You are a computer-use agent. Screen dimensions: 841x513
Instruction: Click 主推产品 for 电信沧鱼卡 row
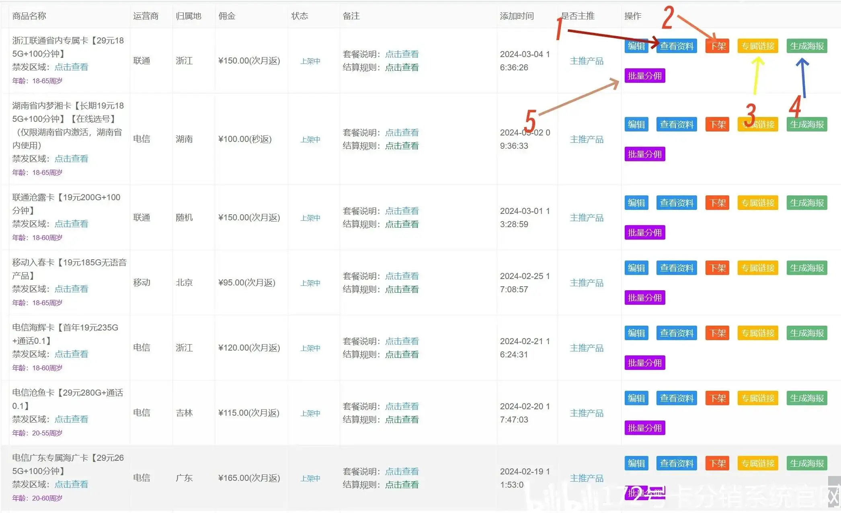(x=587, y=413)
